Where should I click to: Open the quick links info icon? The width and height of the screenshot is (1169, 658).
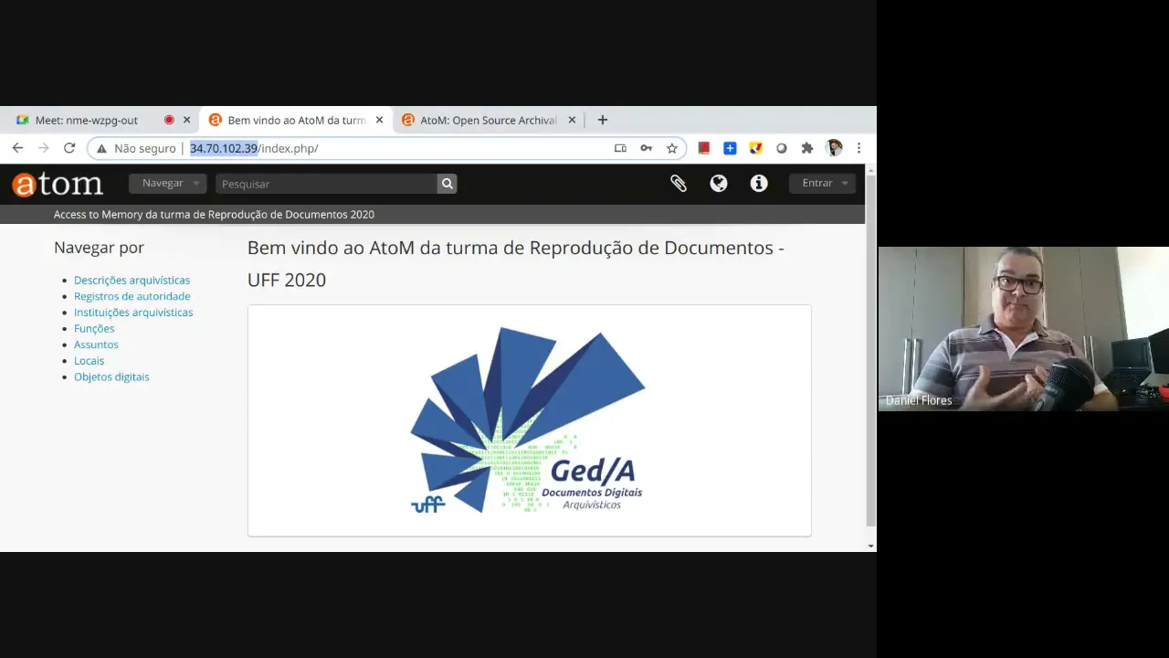759,184
